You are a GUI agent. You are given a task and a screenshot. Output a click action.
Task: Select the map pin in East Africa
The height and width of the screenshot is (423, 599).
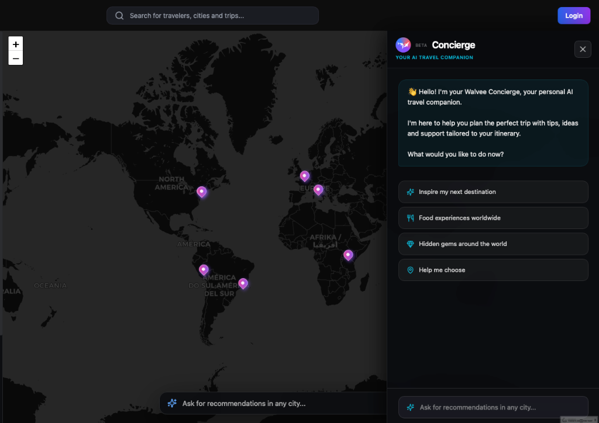pyautogui.click(x=348, y=255)
